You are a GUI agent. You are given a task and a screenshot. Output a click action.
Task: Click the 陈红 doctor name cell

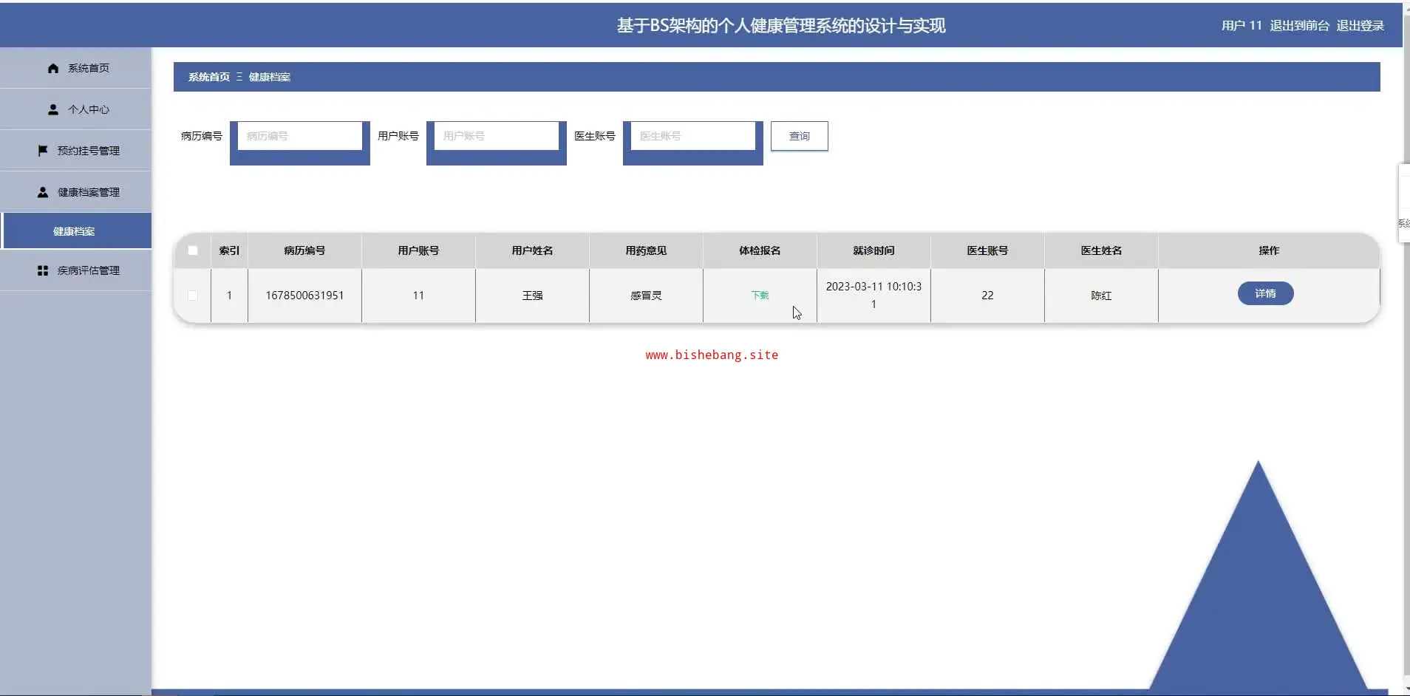point(1101,296)
